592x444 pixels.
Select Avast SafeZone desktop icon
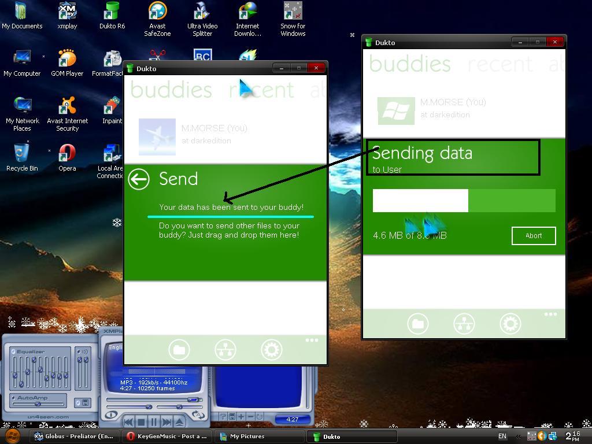point(157,19)
